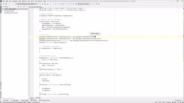The height and width of the screenshot is (103, 184).
Task: Open the Help menu
Action: pyautogui.click(x=45, y=1)
